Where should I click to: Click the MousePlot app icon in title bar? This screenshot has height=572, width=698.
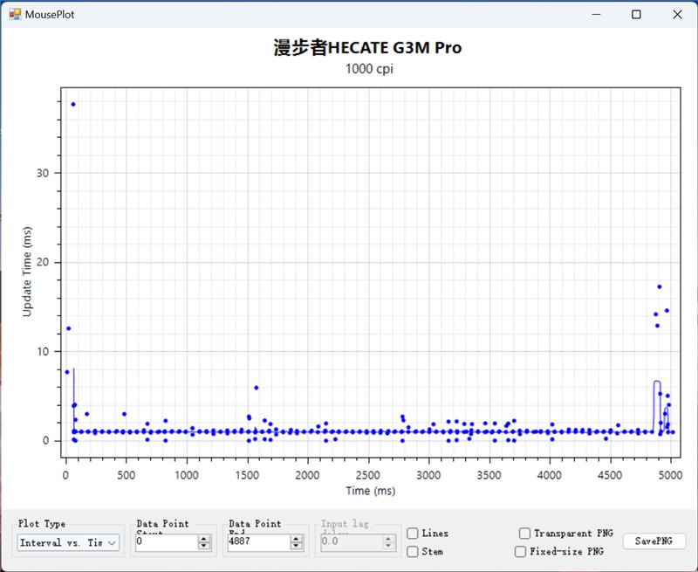tap(14, 14)
